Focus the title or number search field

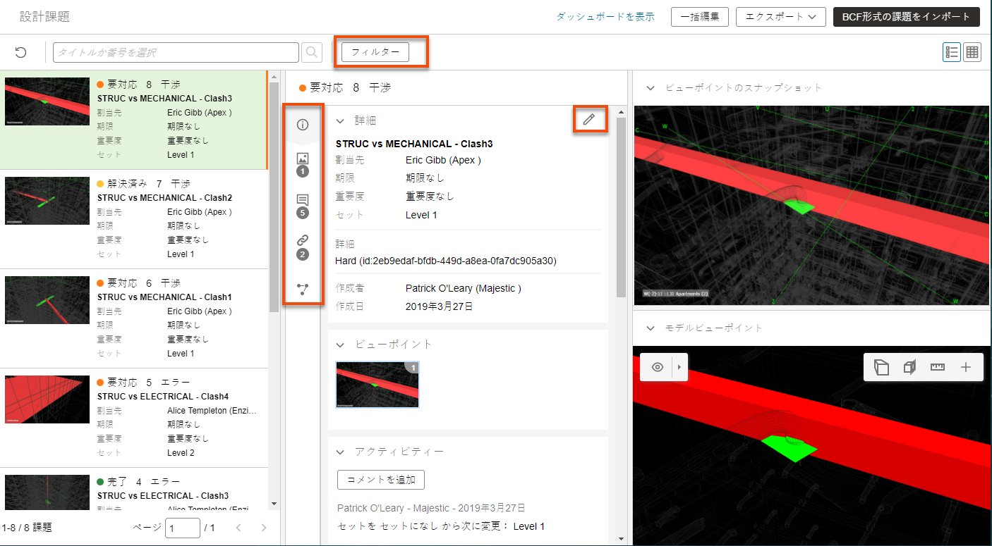(176, 52)
